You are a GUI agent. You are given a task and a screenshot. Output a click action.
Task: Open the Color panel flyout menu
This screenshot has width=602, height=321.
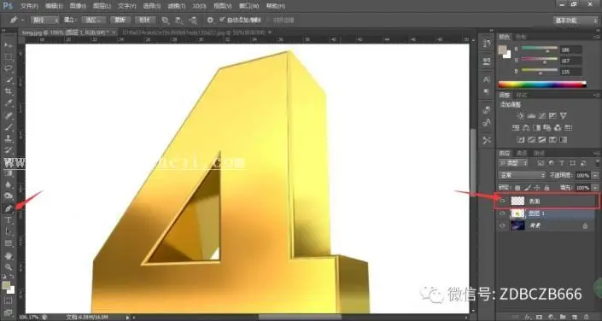[597, 37]
